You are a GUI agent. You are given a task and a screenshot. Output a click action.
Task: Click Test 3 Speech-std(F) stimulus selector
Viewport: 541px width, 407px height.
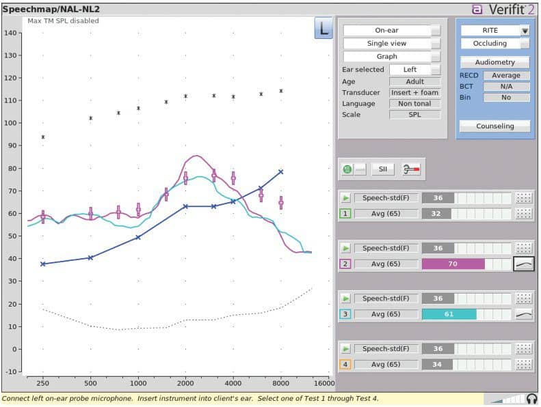pyautogui.click(x=386, y=298)
